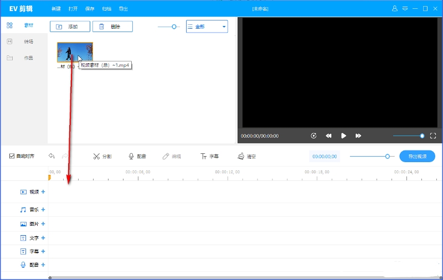Toggle the 自动对齐 checkbox
The height and width of the screenshot is (280, 443).
[12, 157]
